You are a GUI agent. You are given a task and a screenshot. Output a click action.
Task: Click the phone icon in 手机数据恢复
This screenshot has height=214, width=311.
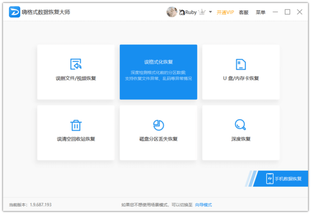[270, 179]
